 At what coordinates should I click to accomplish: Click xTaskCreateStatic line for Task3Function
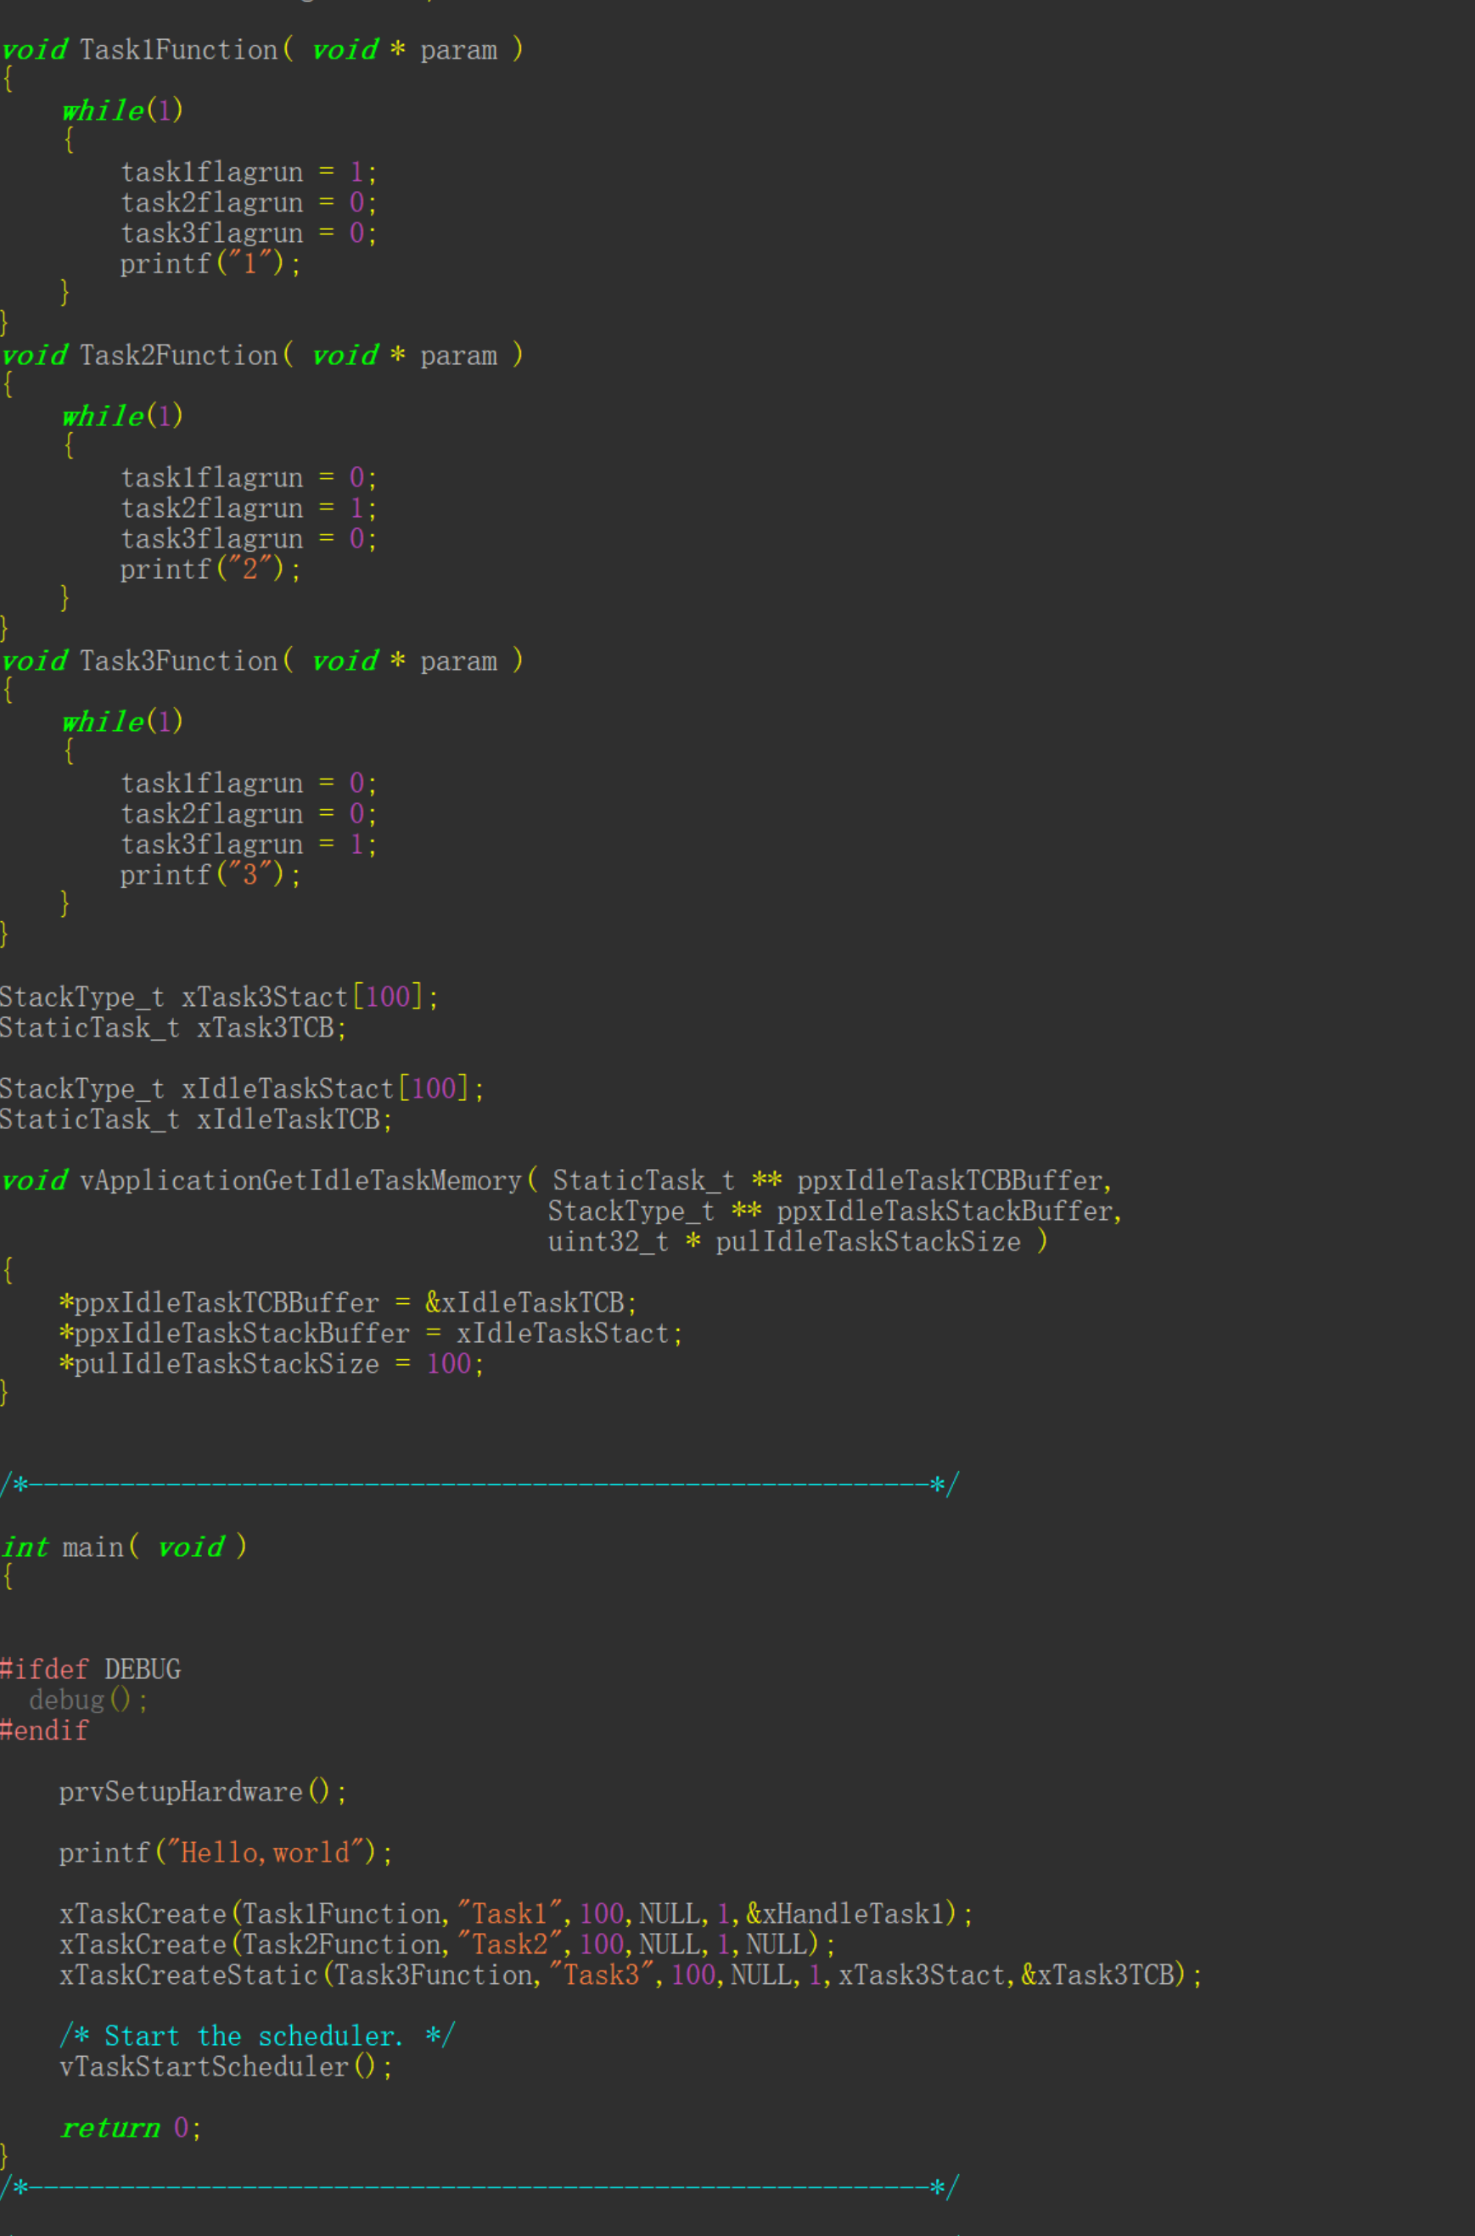point(631,1975)
